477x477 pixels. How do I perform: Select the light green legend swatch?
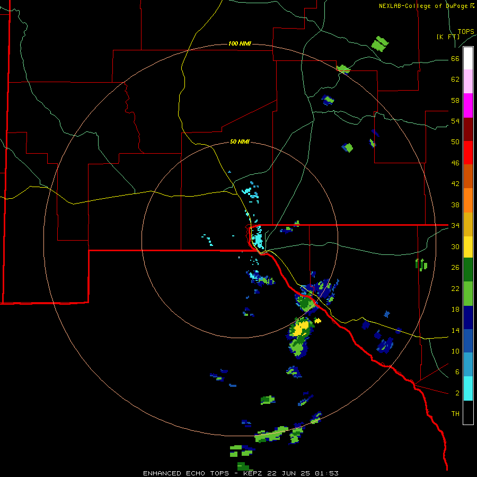click(468, 294)
